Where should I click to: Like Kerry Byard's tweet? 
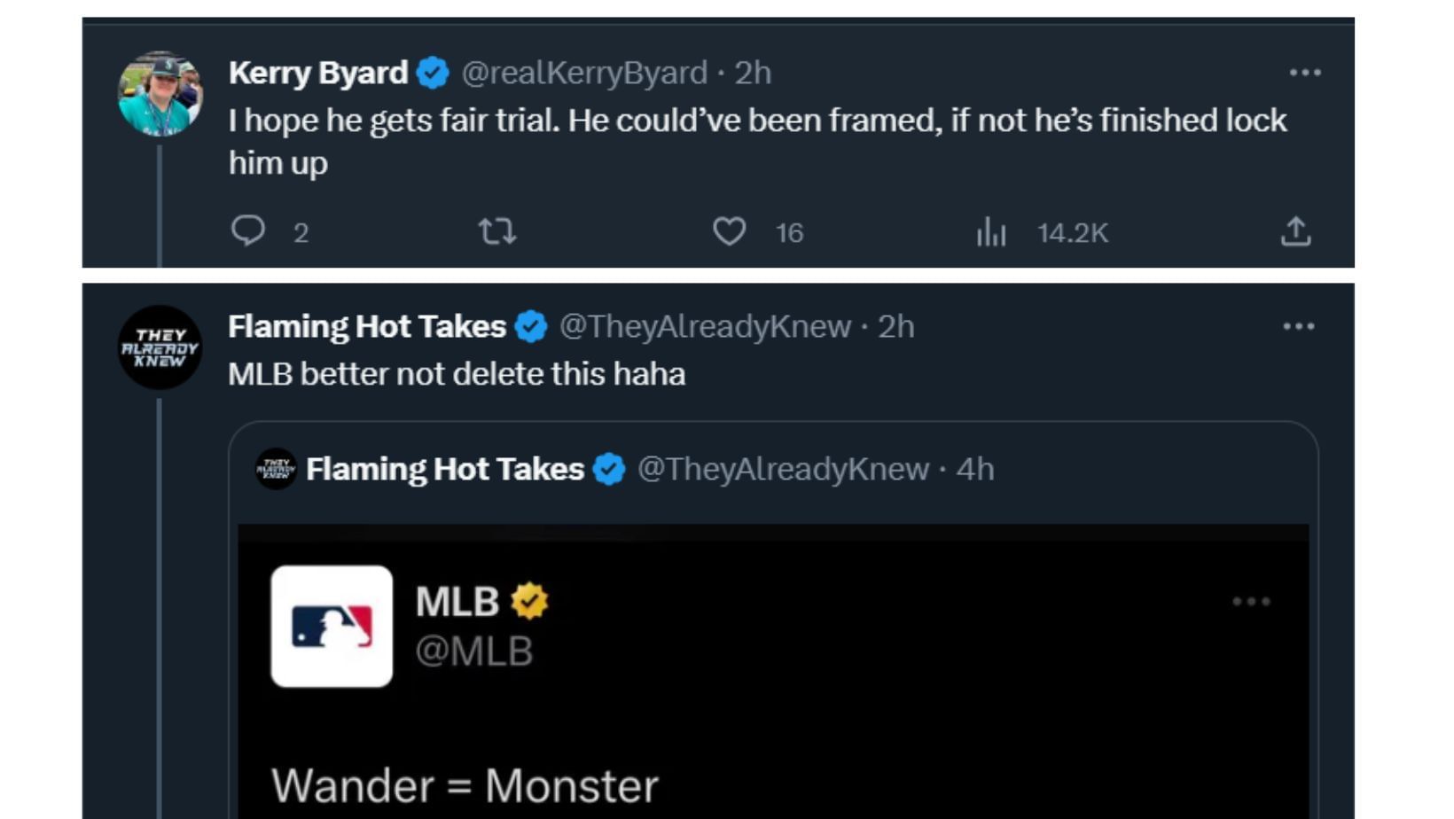point(729,231)
